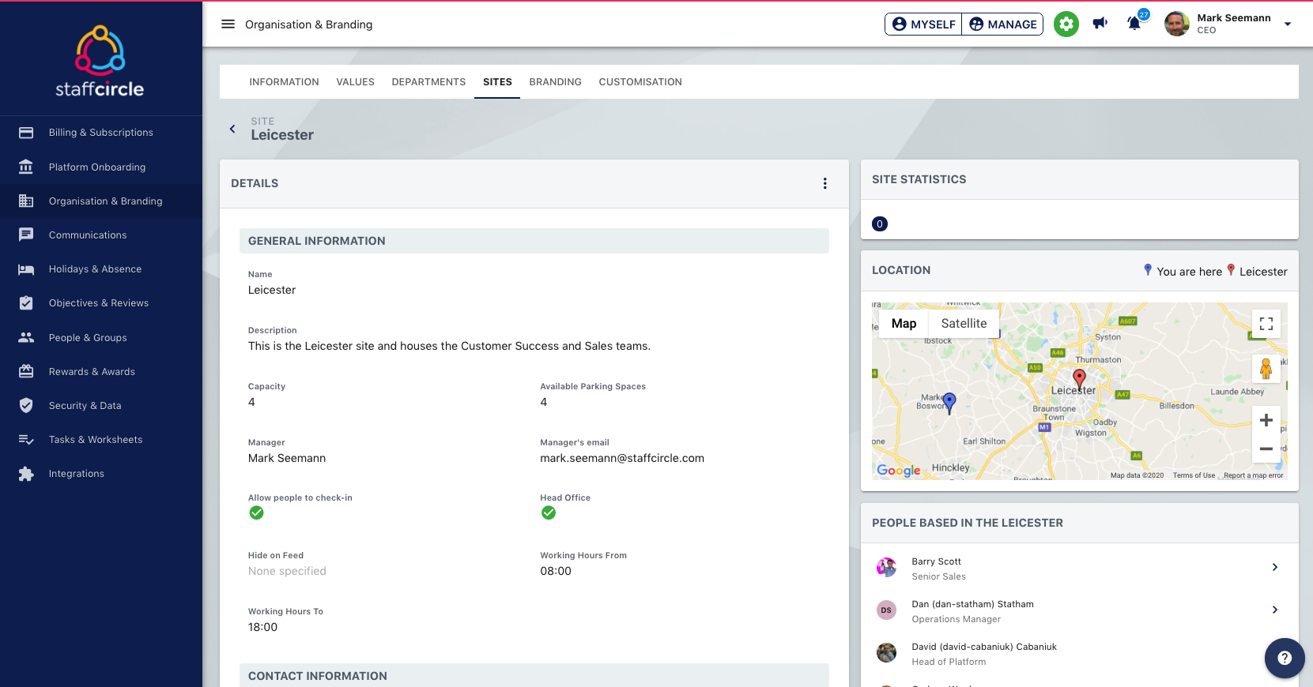Click the Holidays & Absence bed icon
Image resolution: width=1313 pixels, height=687 pixels.
coord(26,269)
